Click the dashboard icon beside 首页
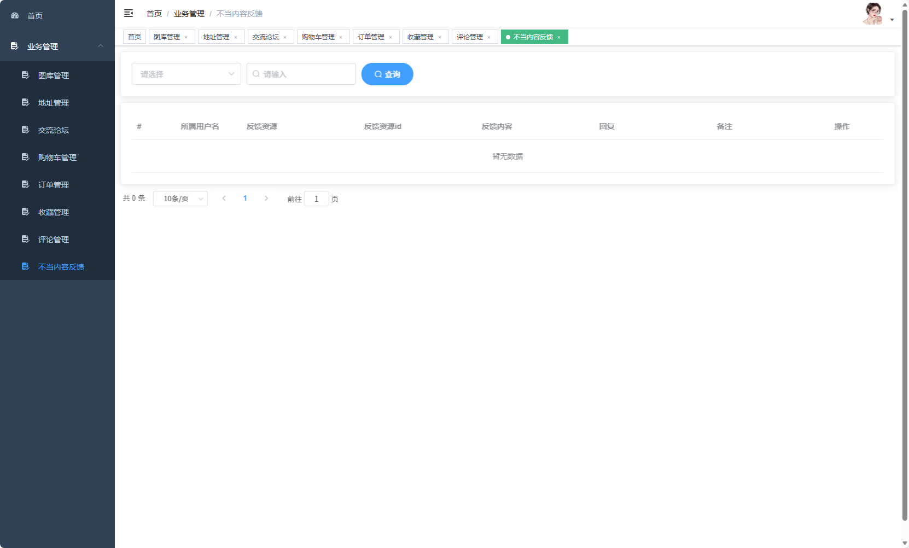 14,15
